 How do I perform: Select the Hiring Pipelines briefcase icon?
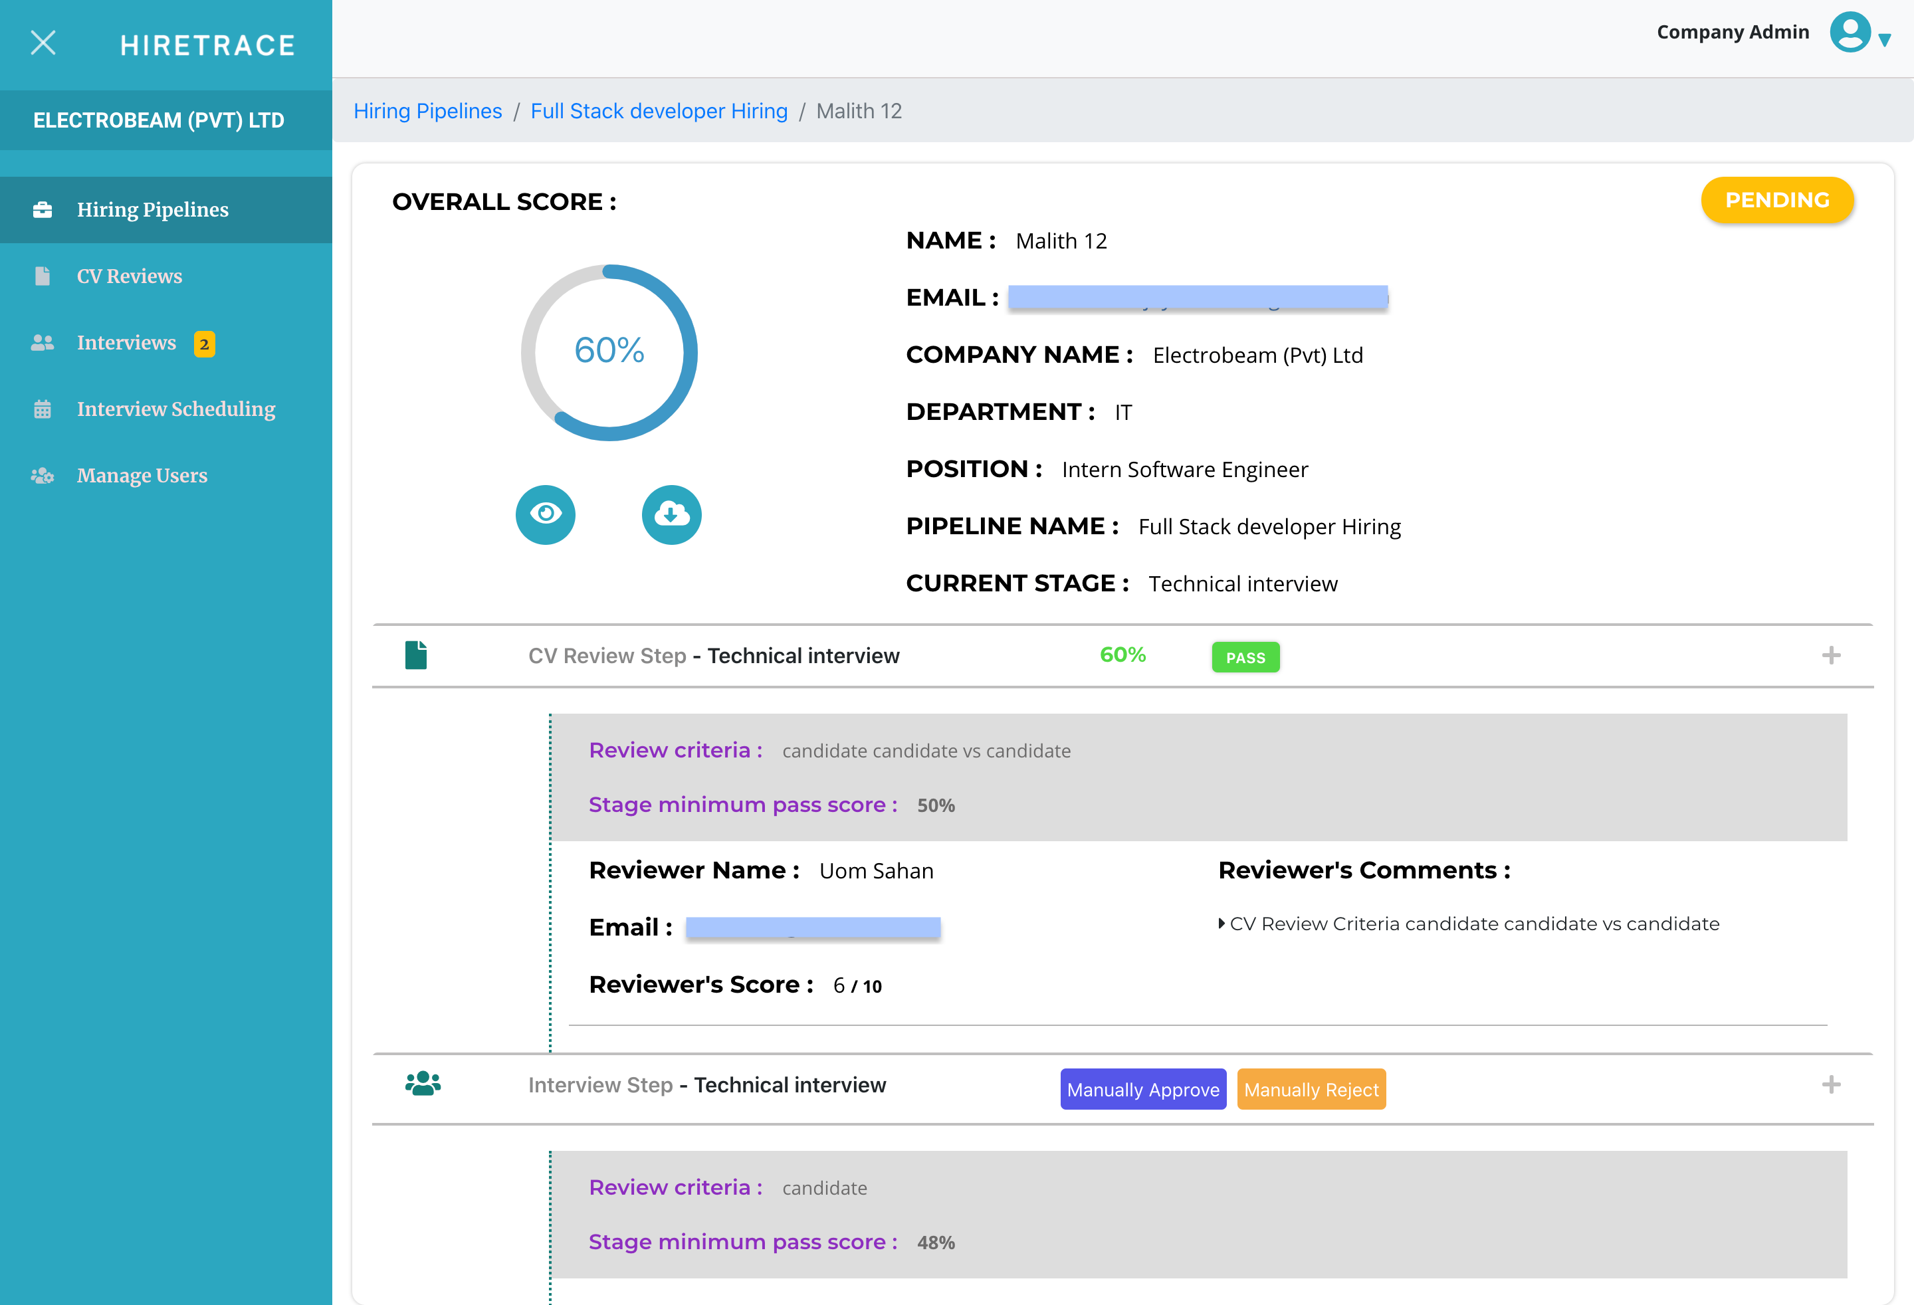[x=43, y=209]
